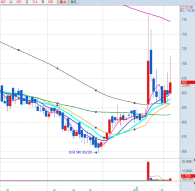This screenshot has width=195, height=191.
Task: Click the 매도 (sell) button
Action: tap(73, 2)
